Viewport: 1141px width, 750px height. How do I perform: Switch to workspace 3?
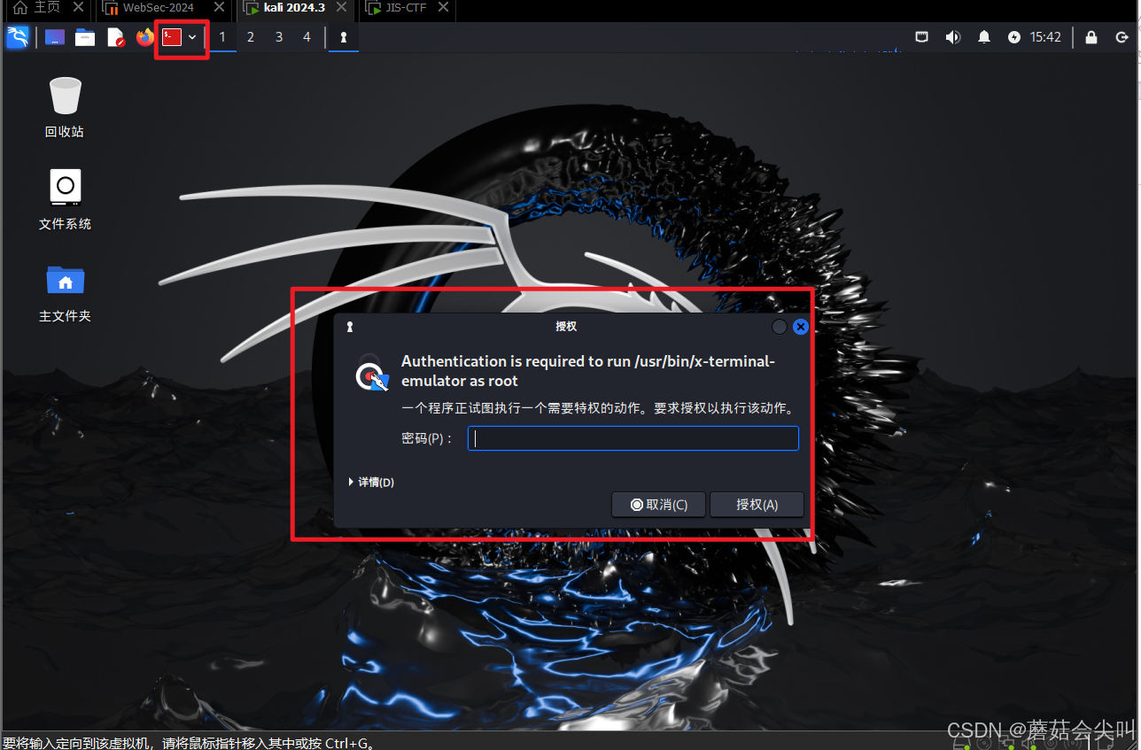[279, 37]
